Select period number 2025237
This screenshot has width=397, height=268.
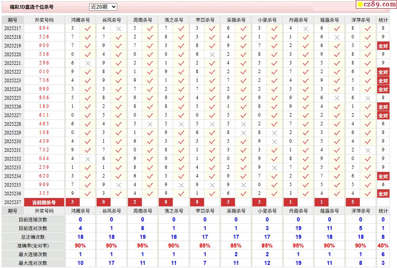click(x=13, y=202)
